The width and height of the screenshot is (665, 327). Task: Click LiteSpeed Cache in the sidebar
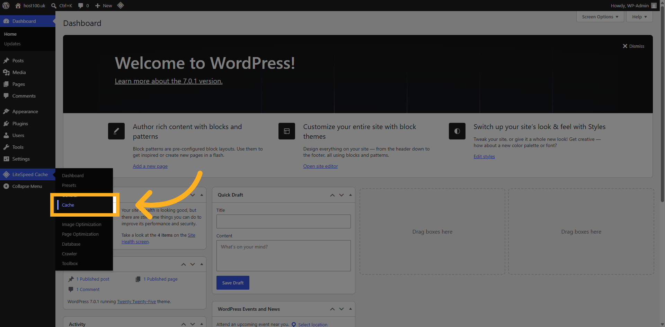click(28, 174)
